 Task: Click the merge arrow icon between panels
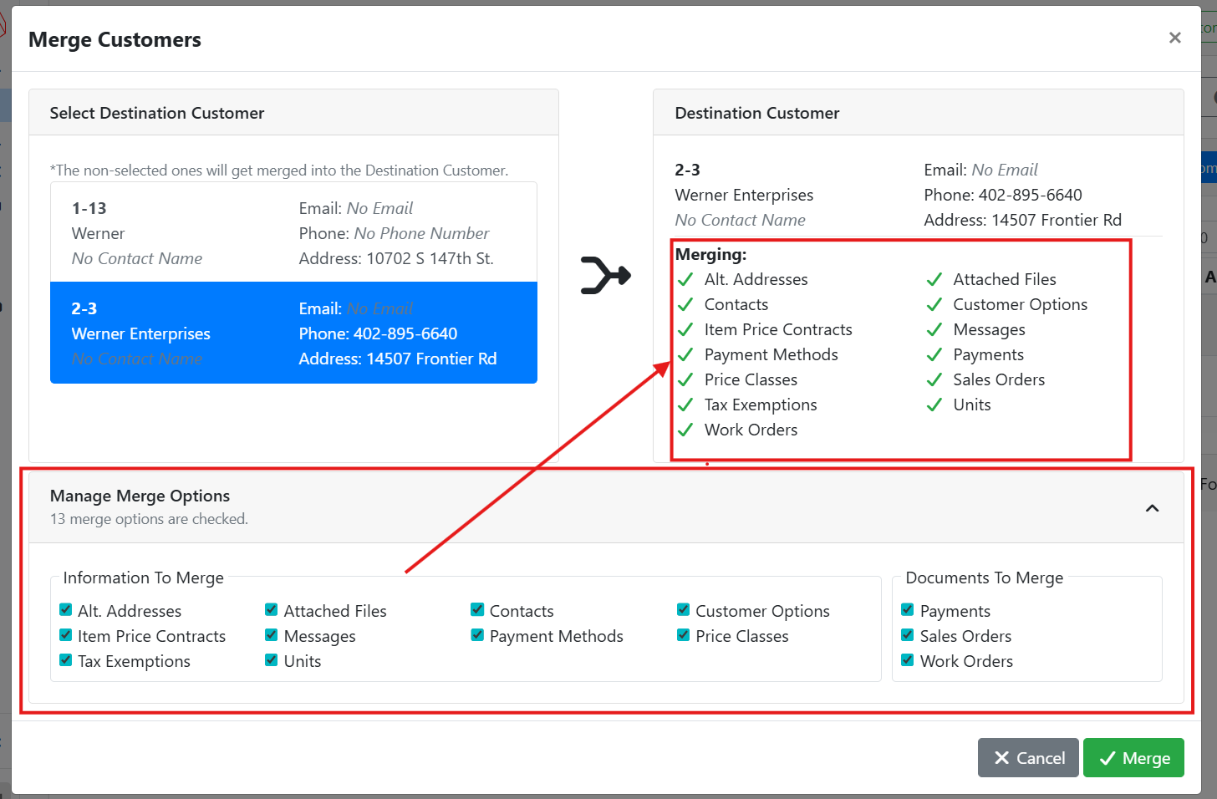[605, 275]
